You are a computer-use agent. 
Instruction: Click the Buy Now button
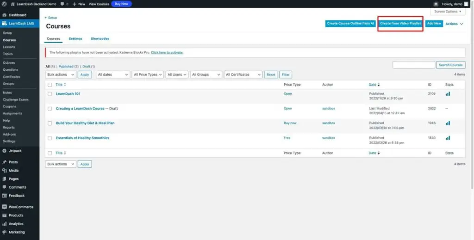(x=122, y=4)
